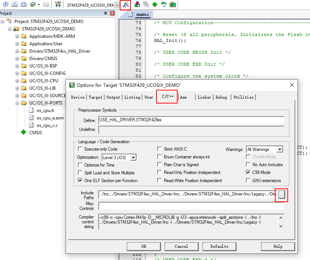This screenshot has width=310, height=260.
Task: Expand the UC/OS_III-BSP folder
Action: coord(17,66)
